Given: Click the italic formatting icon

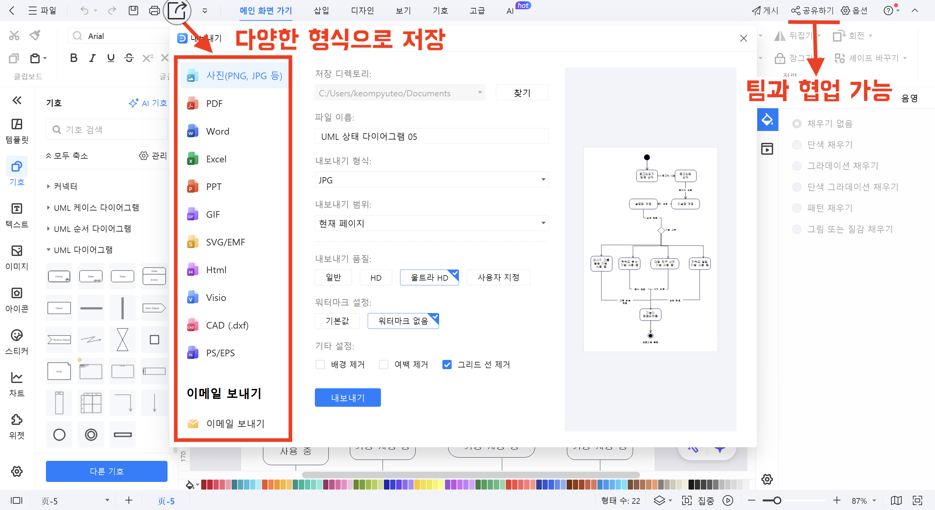Looking at the screenshot, I should 92,58.
